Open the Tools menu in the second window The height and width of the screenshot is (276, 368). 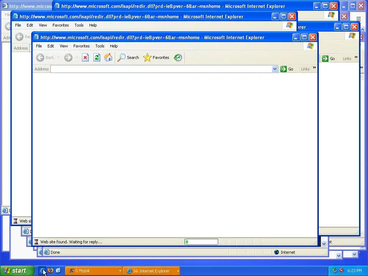79,25
